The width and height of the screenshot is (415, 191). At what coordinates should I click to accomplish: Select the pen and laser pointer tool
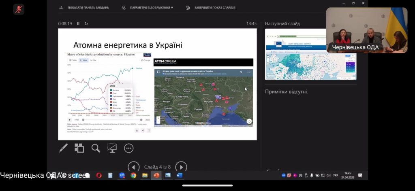coord(63,148)
